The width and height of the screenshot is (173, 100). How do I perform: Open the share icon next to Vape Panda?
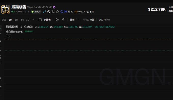(50, 7)
